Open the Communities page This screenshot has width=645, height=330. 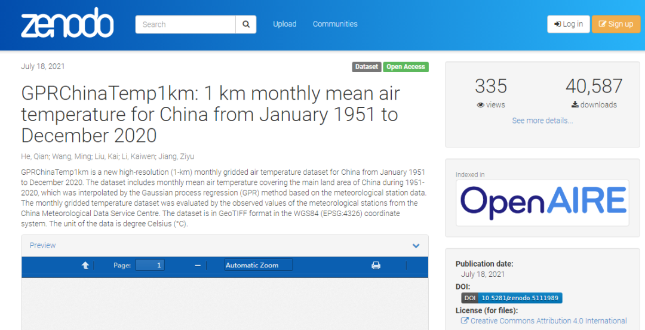[335, 24]
